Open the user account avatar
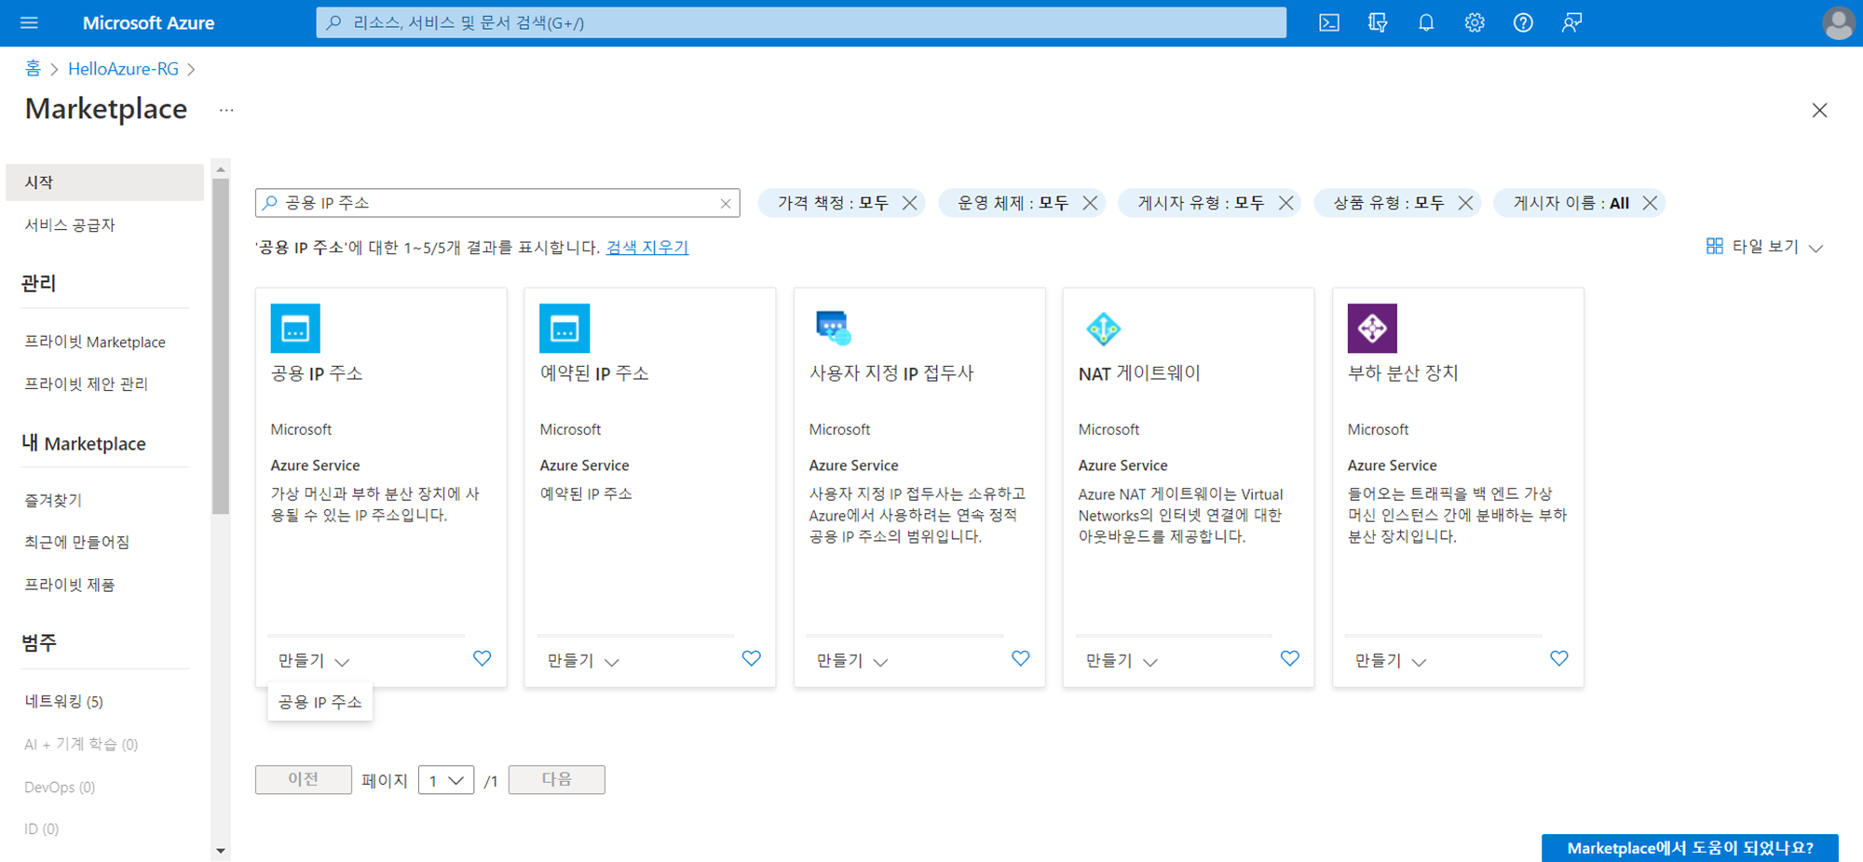This screenshot has height=862, width=1863. (1838, 23)
